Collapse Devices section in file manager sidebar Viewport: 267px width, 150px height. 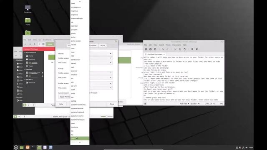tap(24, 70)
